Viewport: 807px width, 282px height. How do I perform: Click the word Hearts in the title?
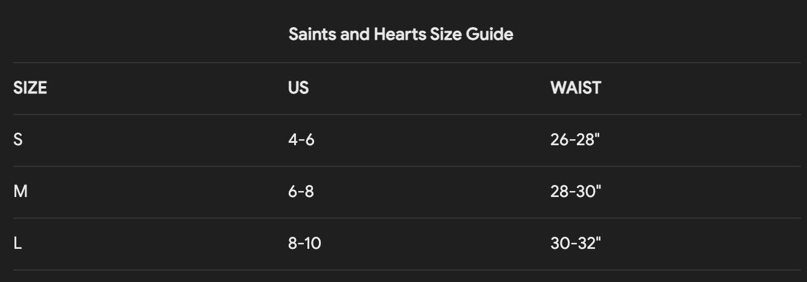tap(399, 34)
